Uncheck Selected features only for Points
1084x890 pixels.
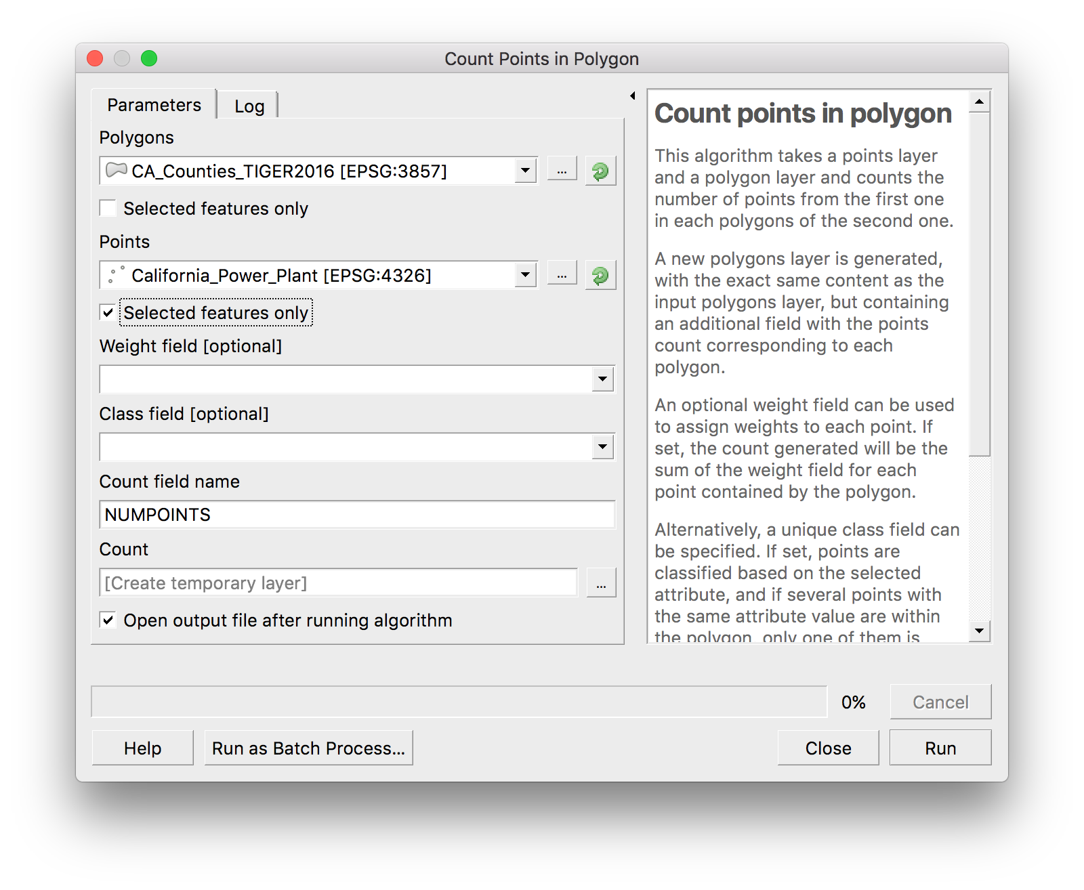[108, 312]
